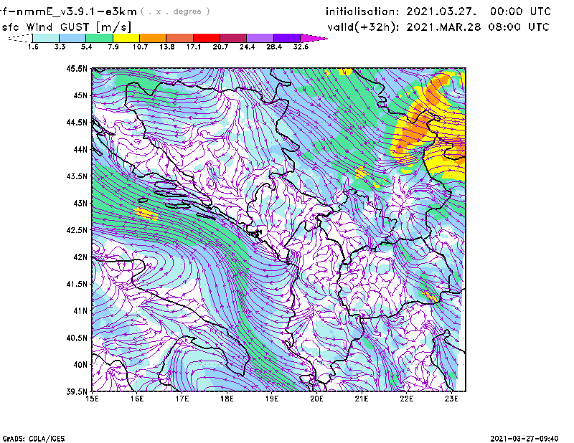Click the "21E" longitude label
This screenshot has width=574, height=443.
click(x=362, y=399)
